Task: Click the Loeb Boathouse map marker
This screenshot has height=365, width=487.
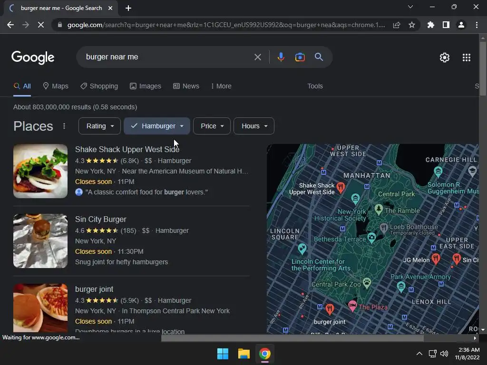Action: click(x=384, y=228)
